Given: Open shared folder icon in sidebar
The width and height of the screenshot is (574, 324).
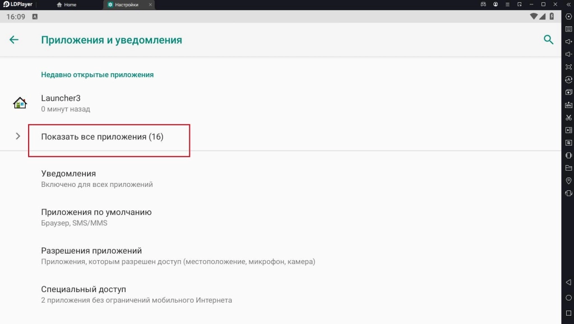Looking at the screenshot, I should (568, 168).
